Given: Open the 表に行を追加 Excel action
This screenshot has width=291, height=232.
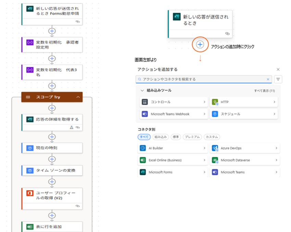Looking at the screenshot, I should coord(52,227).
